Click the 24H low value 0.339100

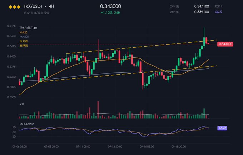[202, 12]
